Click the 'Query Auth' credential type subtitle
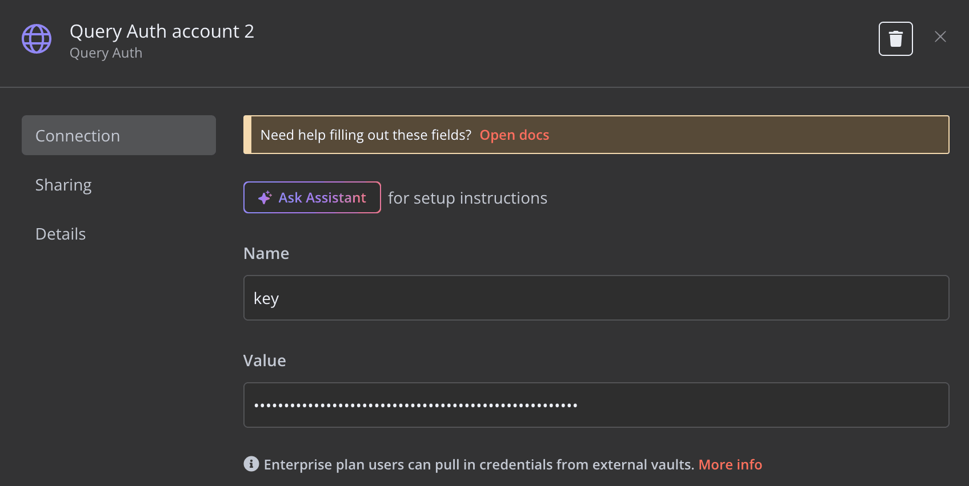 coord(106,53)
